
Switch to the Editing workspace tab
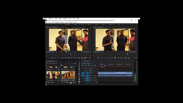click(75, 25)
